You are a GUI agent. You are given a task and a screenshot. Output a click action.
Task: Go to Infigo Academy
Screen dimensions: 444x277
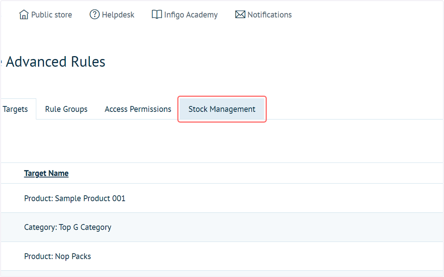pos(185,15)
